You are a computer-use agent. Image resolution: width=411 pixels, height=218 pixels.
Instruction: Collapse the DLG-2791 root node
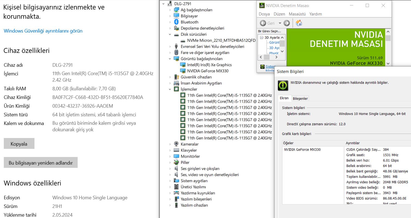click(x=163, y=4)
